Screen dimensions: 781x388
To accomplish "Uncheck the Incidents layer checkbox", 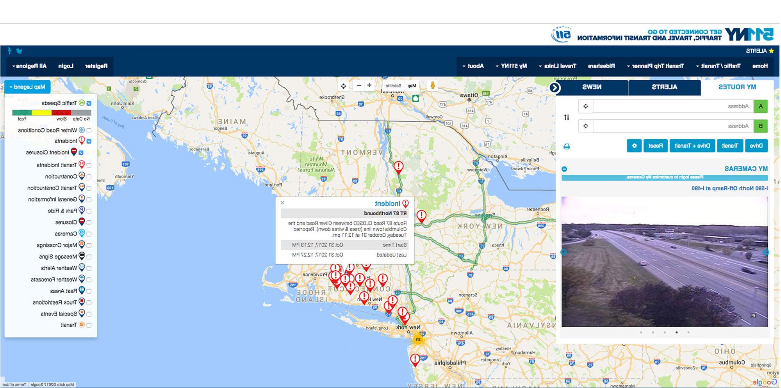I will coord(89,141).
